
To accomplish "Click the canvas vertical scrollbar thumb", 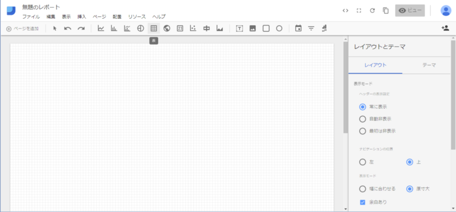I will click(x=345, y=87).
